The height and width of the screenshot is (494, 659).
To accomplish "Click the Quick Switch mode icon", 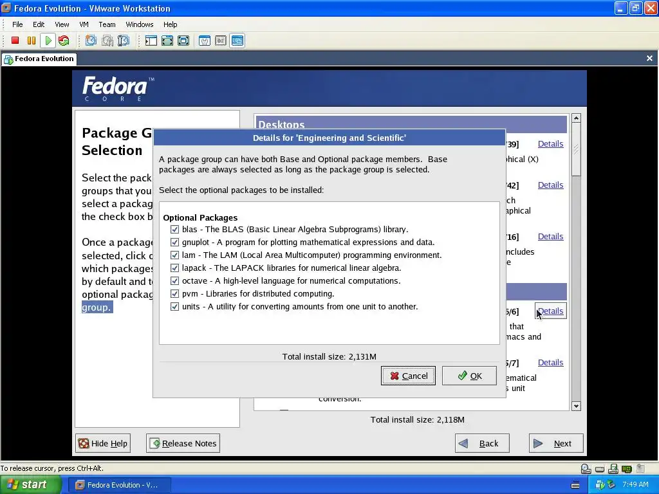I will (167, 41).
